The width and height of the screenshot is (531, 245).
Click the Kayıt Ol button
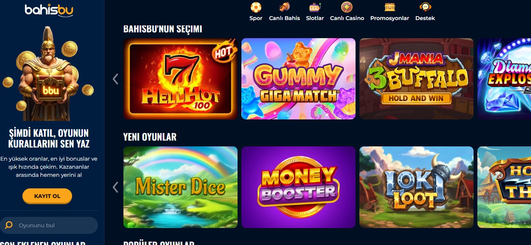point(47,196)
